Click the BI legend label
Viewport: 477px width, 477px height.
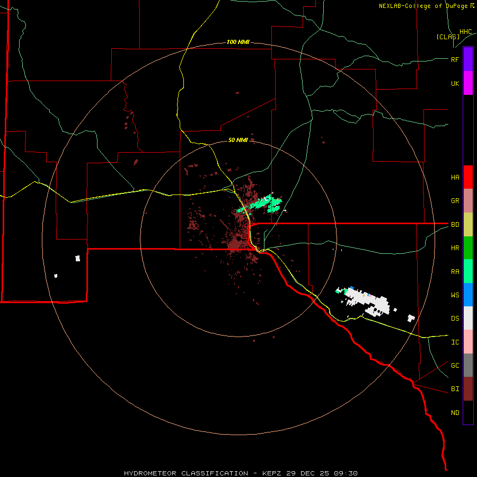(x=455, y=389)
